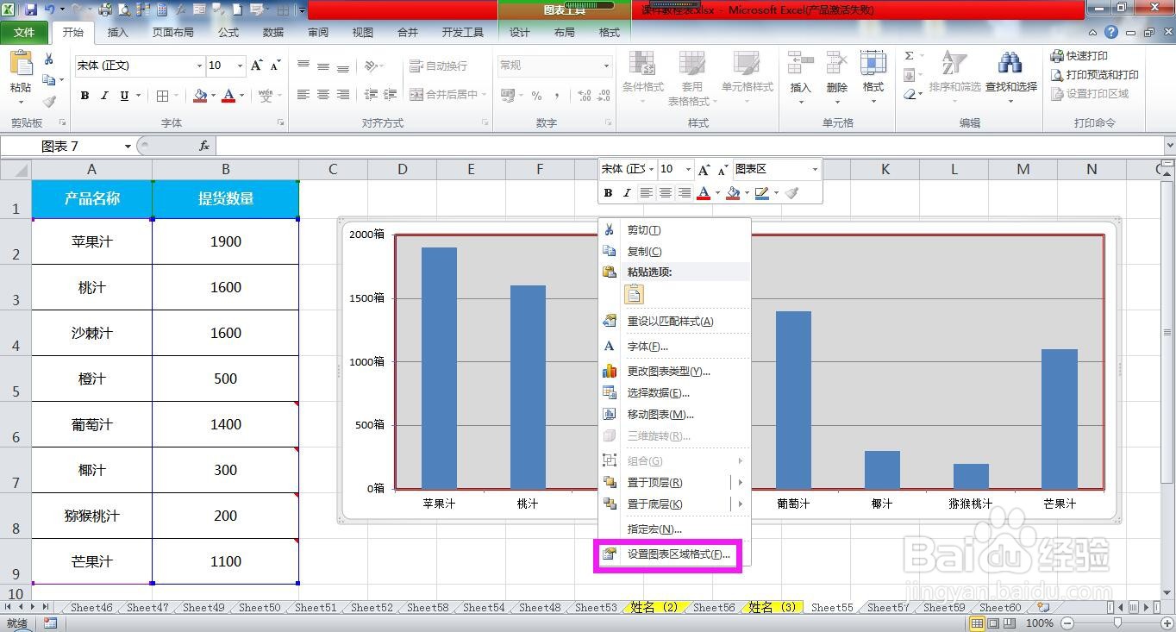Click the Paste icon in clipboard group
The image size is (1176, 632).
point(21,66)
